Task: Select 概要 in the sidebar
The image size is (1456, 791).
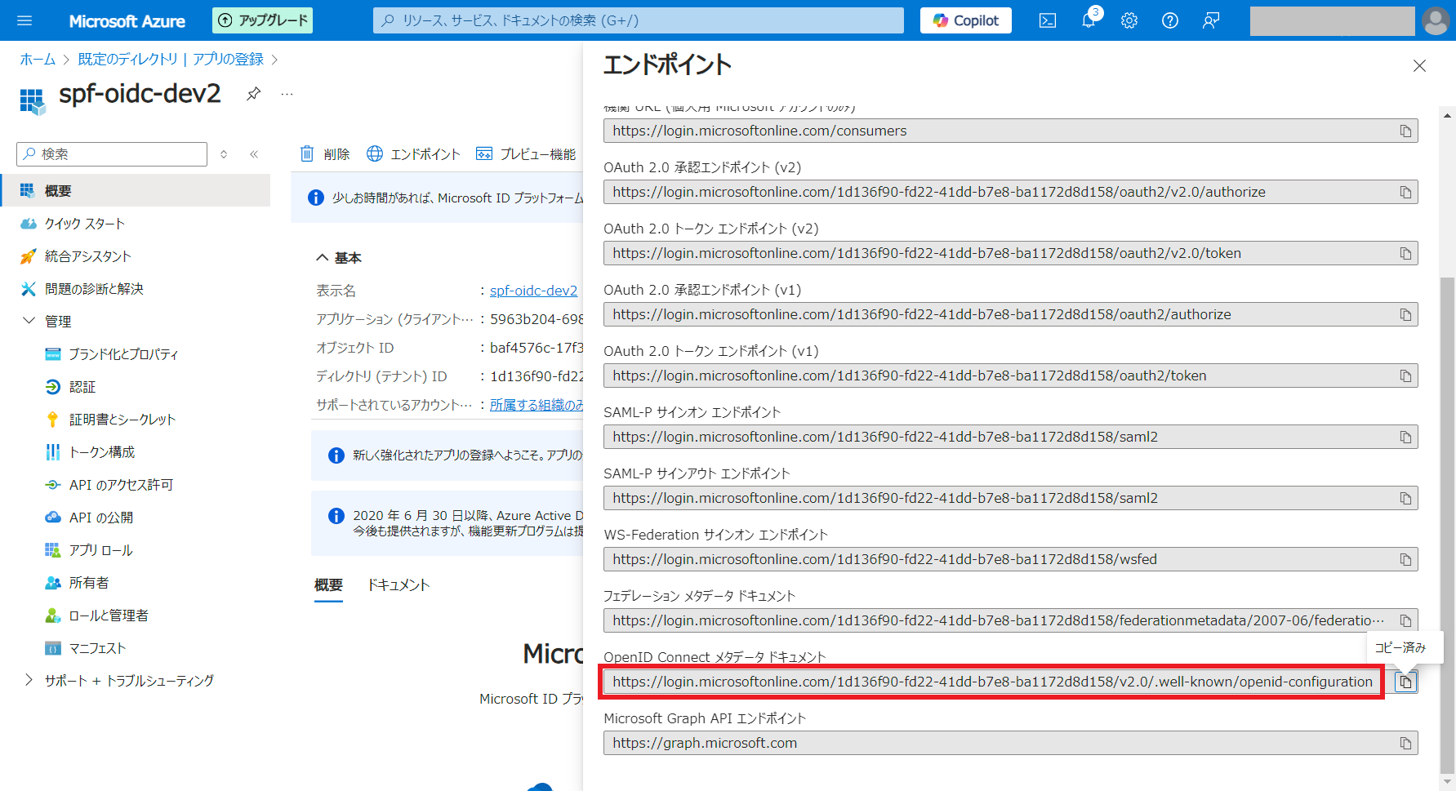Action: coord(135,190)
